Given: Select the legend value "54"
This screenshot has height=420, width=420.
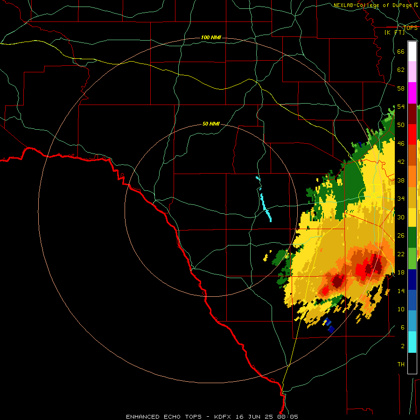Looking at the screenshot, I should [x=401, y=106].
